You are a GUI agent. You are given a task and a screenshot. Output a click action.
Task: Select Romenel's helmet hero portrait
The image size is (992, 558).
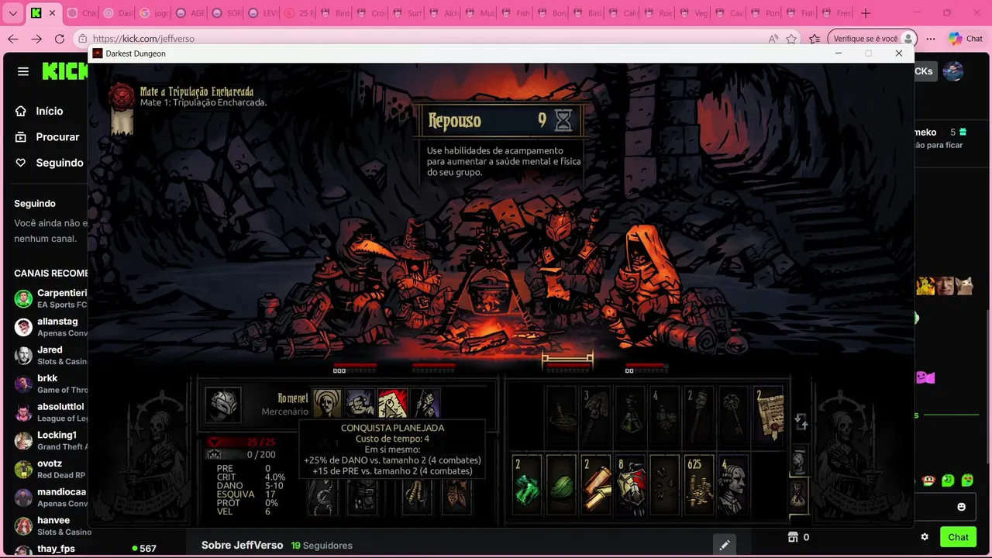(223, 405)
